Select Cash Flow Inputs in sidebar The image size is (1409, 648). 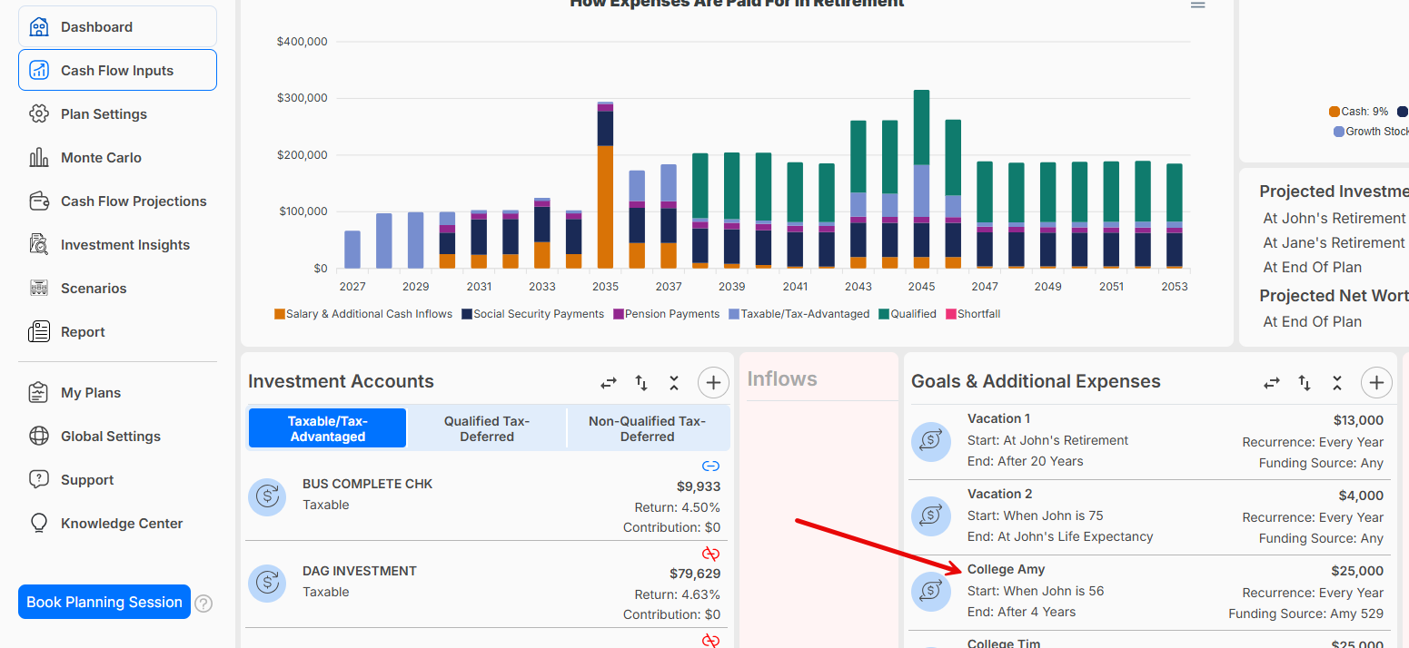pyautogui.click(x=117, y=71)
